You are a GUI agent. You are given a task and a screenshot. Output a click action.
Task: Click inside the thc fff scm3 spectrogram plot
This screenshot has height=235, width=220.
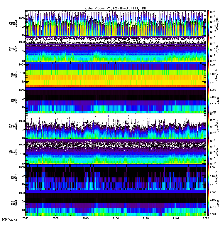coord(116,152)
